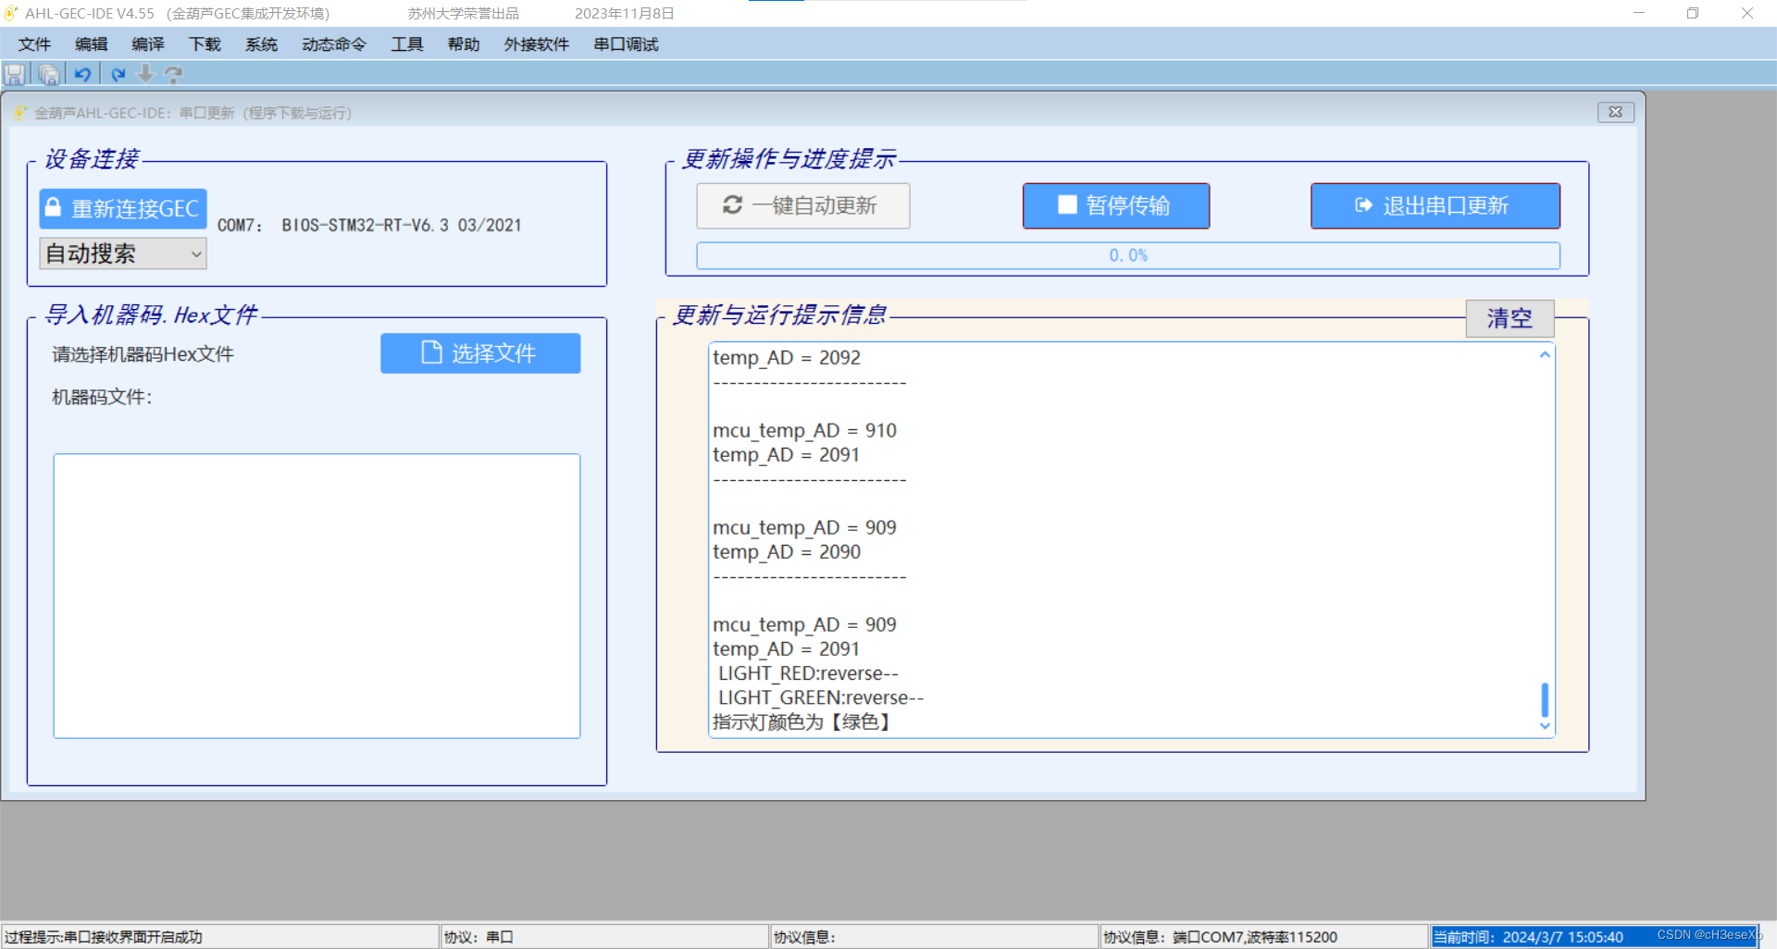
Task: Click the blue scrollbar thumb in output log
Action: [x=1545, y=700]
